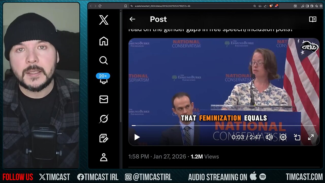The image size is (325, 183).
Task: Open video settings gear icon
Action: pyautogui.click(x=283, y=137)
